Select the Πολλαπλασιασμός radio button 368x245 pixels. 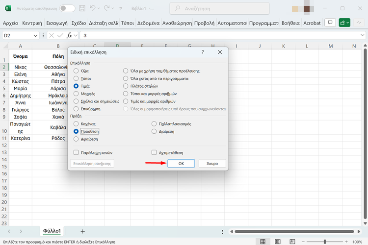click(154, 124)
